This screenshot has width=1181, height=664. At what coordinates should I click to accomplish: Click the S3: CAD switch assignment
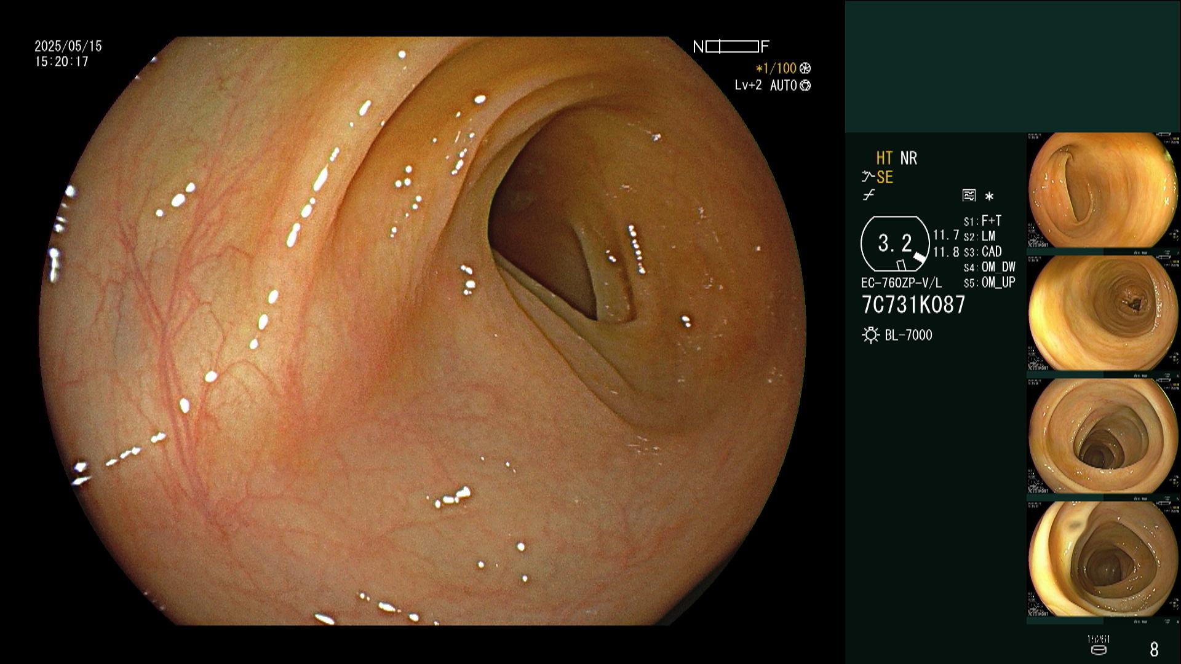click(x=983, y=251)
